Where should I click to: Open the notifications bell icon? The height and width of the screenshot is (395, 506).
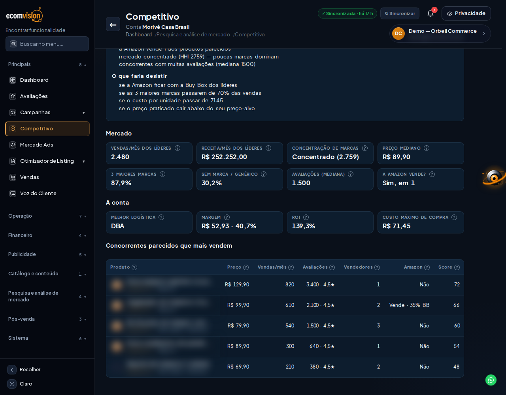[430, 13]
